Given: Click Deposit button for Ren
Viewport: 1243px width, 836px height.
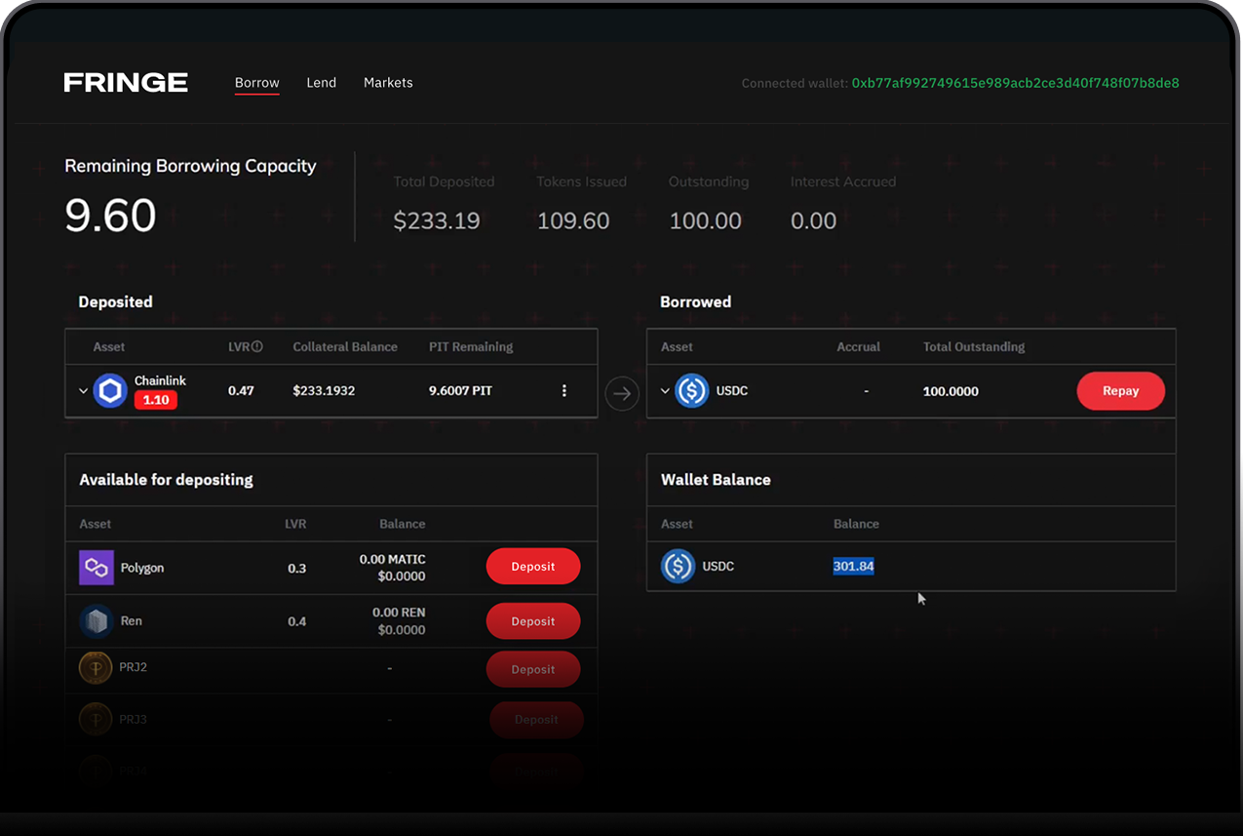Looking at the screenshot, I should 532,621.
